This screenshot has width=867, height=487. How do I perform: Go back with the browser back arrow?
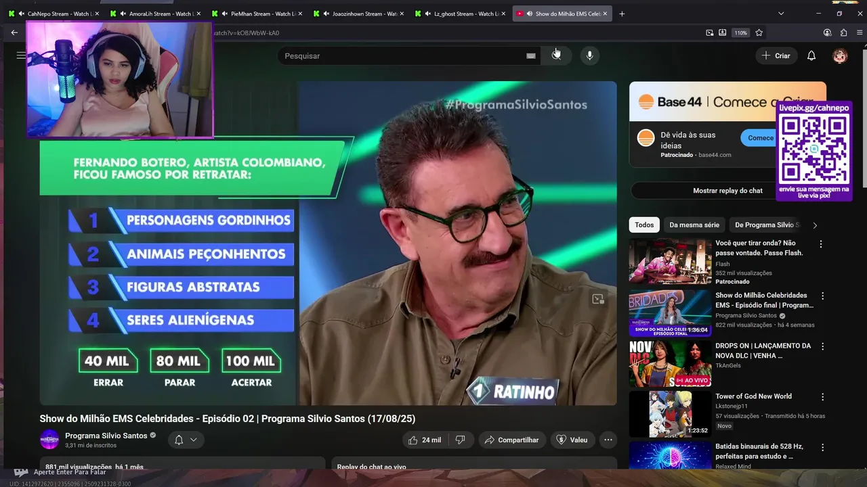tap(14, 32)
